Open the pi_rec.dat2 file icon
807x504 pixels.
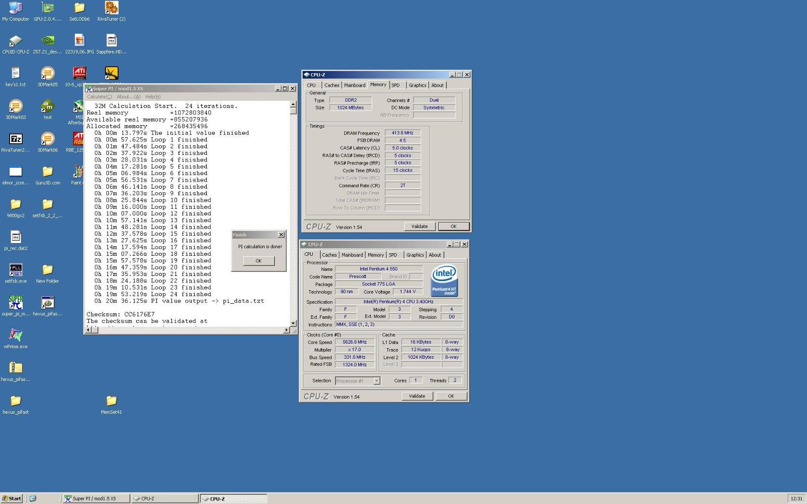pos(16,241)
